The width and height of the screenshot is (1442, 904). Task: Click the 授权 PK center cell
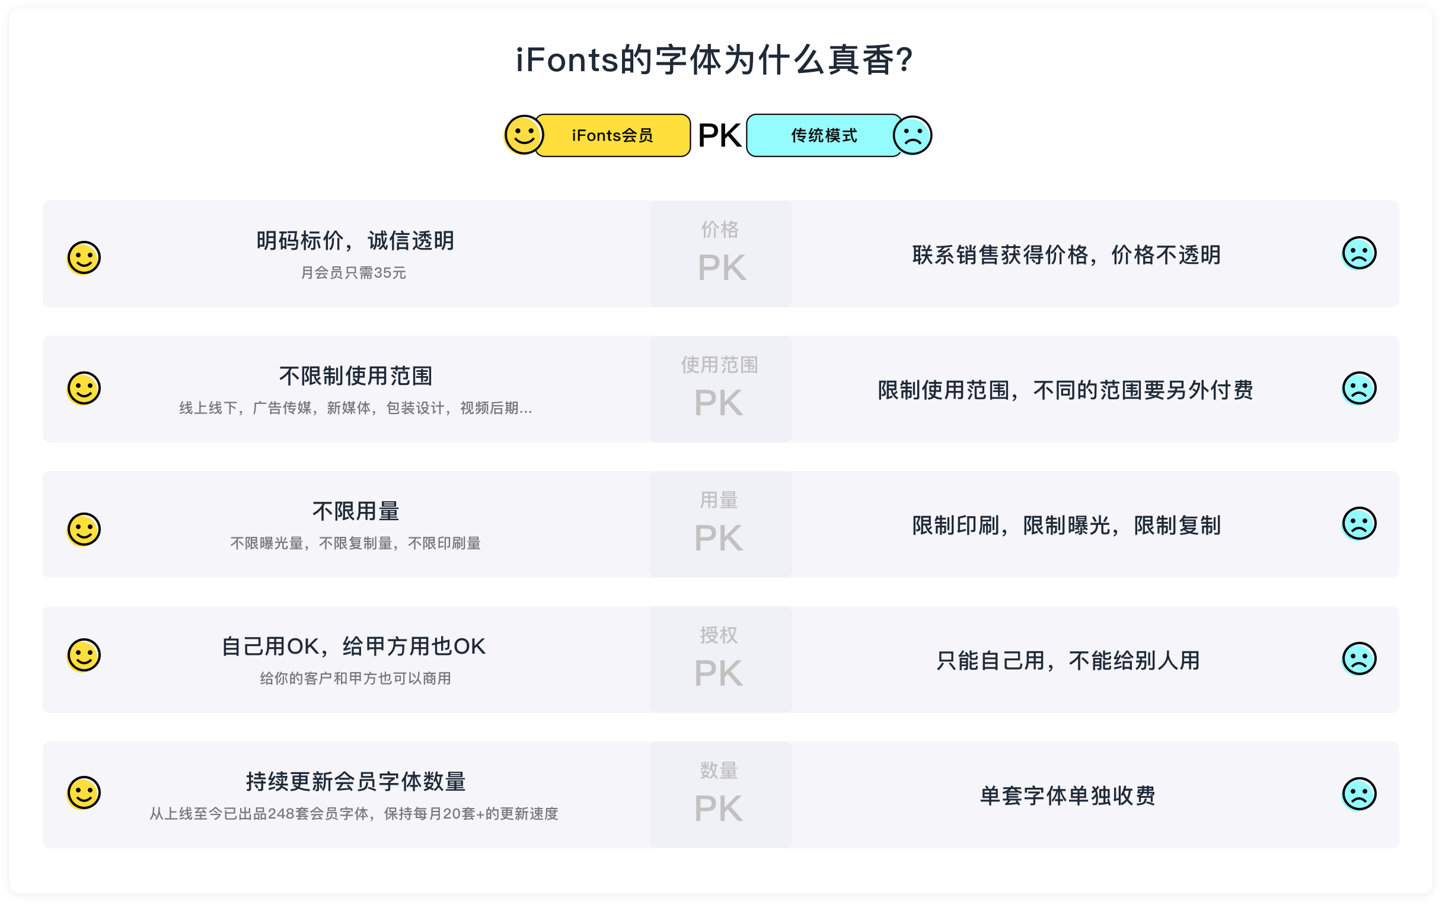pyautogui.click(x=720, y=659)
